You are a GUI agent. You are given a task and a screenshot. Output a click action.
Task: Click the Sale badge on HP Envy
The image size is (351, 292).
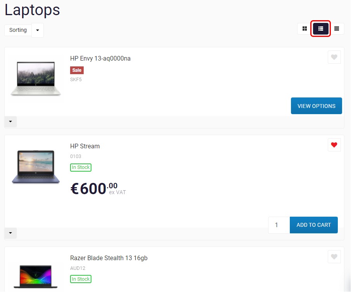(77, 70)
